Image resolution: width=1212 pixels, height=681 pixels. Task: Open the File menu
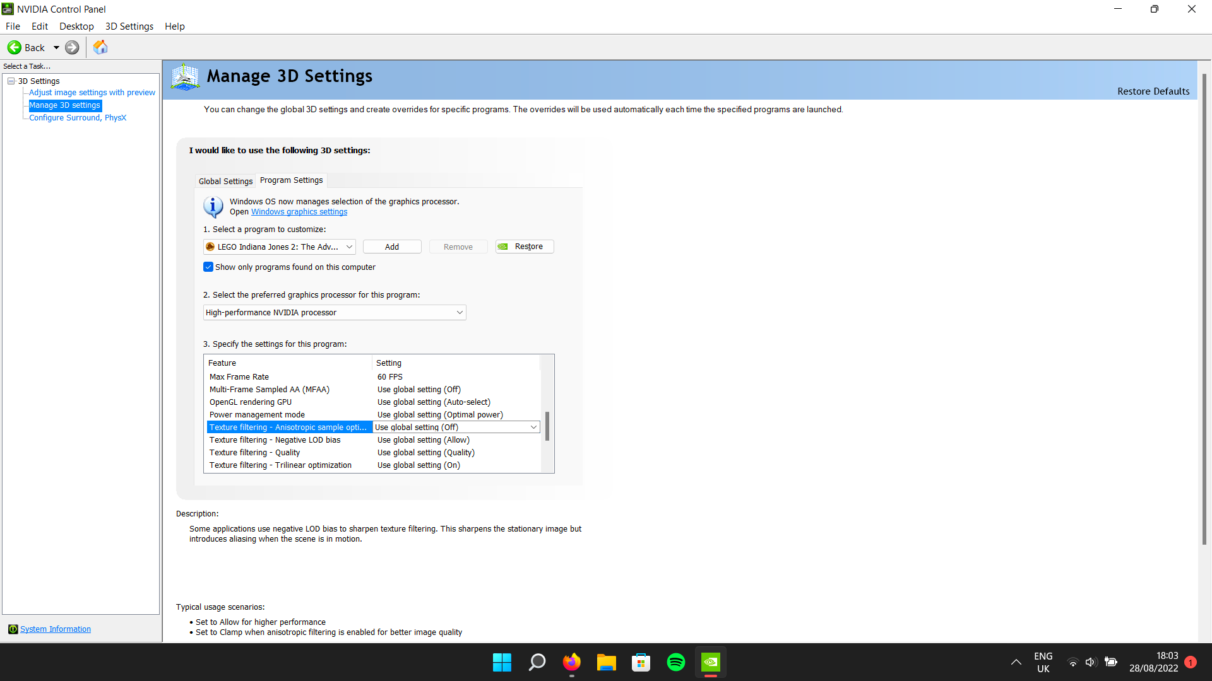[x=13, y=26]
